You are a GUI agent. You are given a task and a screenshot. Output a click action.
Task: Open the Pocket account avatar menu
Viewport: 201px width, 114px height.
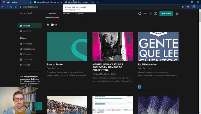pyautogui.click(x=177, y=13)
